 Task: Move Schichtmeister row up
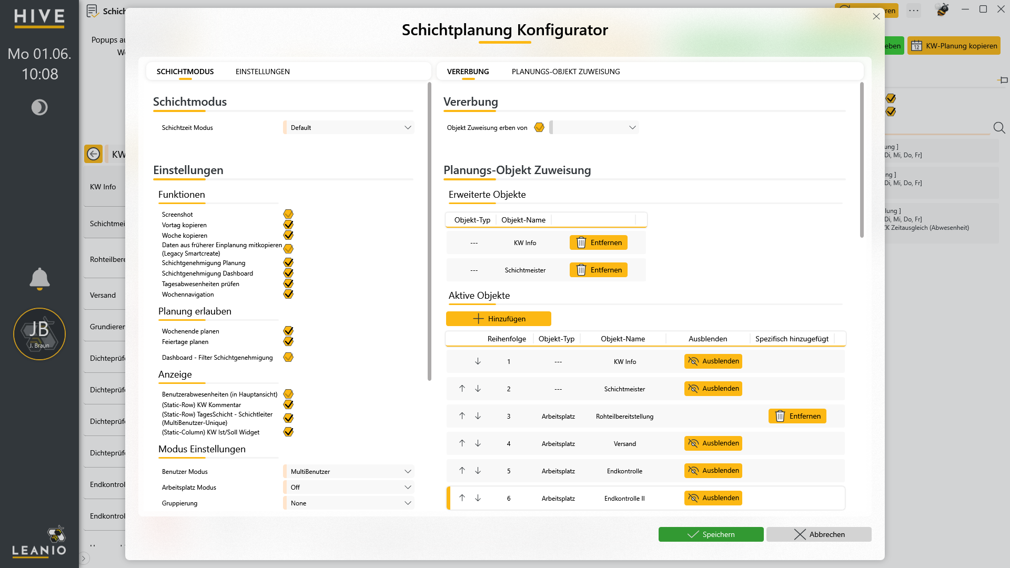click(x=462, y=389)
